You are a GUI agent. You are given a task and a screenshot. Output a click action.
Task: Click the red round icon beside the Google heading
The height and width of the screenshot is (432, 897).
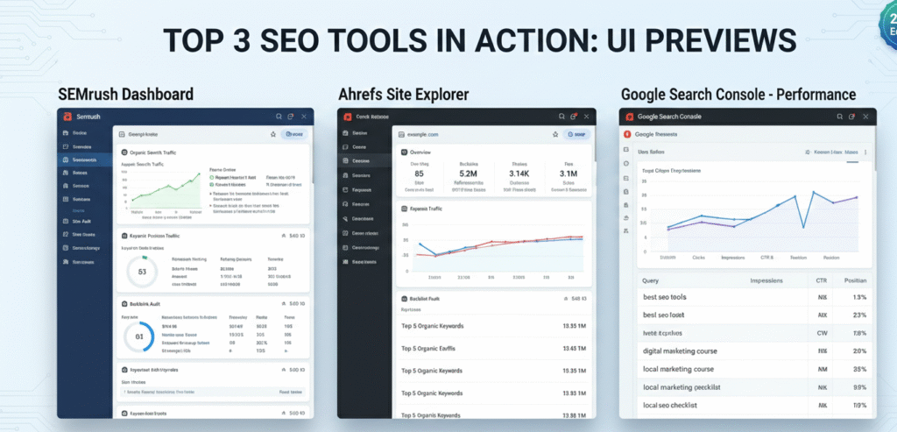pyautogui.click(x=627, y=134)
